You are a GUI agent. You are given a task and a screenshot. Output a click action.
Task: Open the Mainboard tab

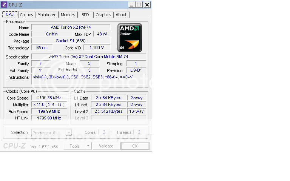click(x=47, y=15)
